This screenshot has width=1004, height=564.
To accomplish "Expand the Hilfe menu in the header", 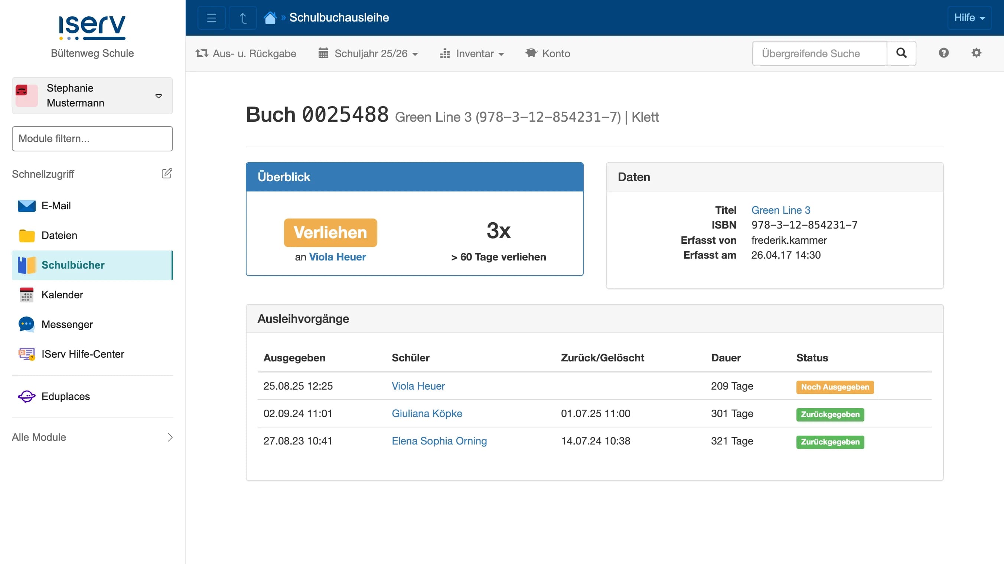I will point(969,18).
